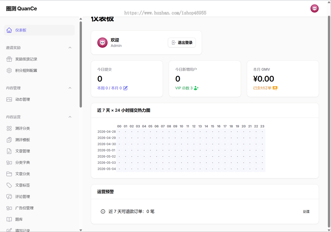
Task: Click 测评模板 in sidebar
Action: (x=39, y=140)
